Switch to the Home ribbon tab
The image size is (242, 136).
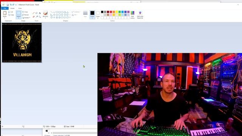(12, 8)
